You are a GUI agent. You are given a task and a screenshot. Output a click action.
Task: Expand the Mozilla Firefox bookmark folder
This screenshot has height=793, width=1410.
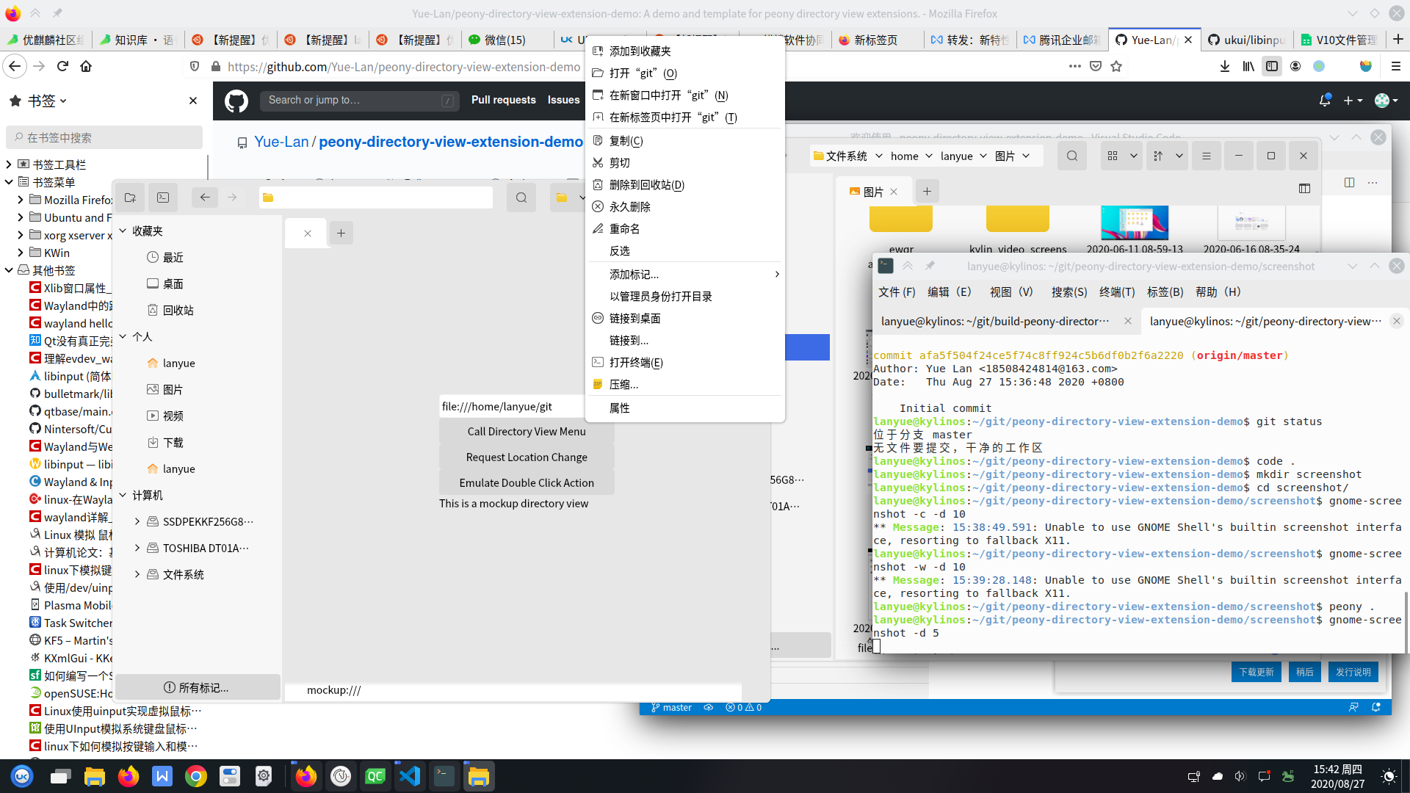click(21, 200)
